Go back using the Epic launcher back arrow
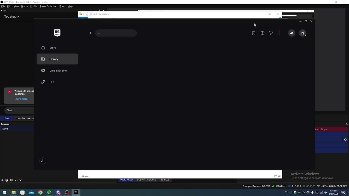This screenshot has height=196, width=349. (x=90, y=33)
